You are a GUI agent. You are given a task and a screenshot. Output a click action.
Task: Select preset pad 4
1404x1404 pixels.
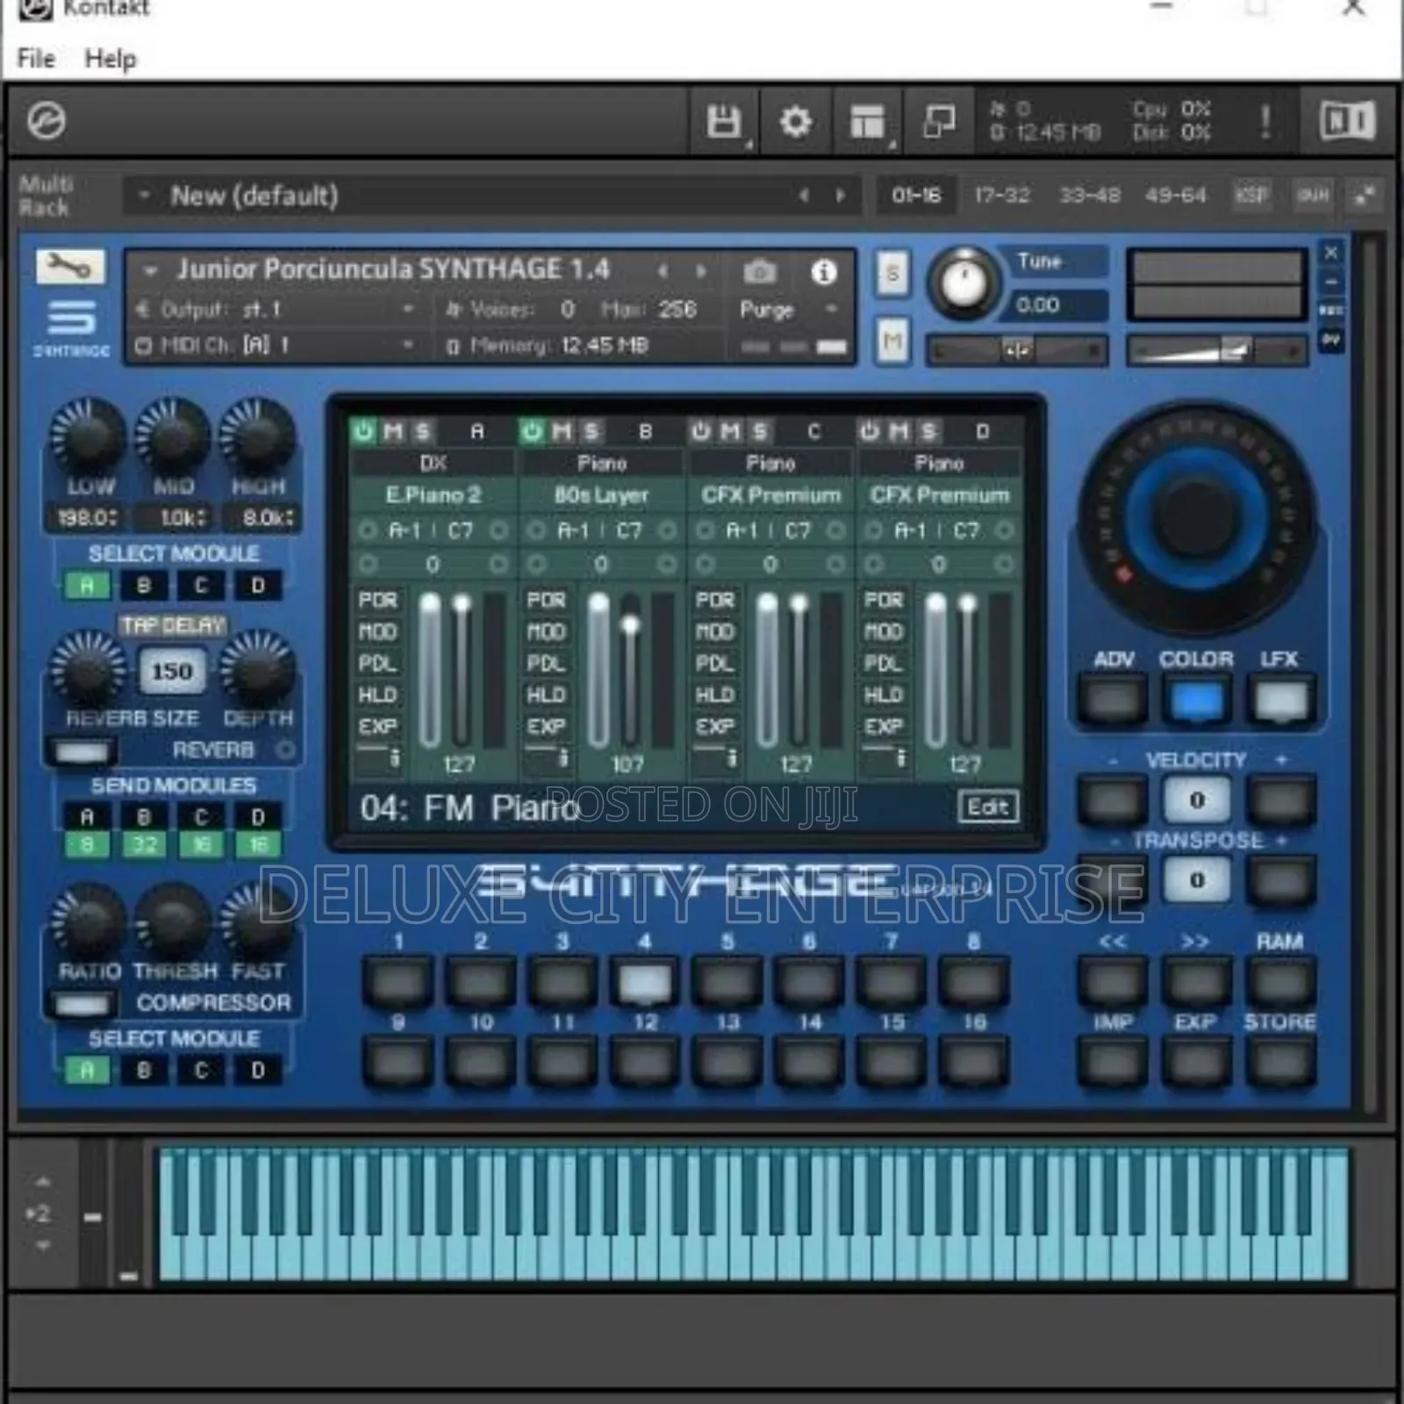pos(645,983)
